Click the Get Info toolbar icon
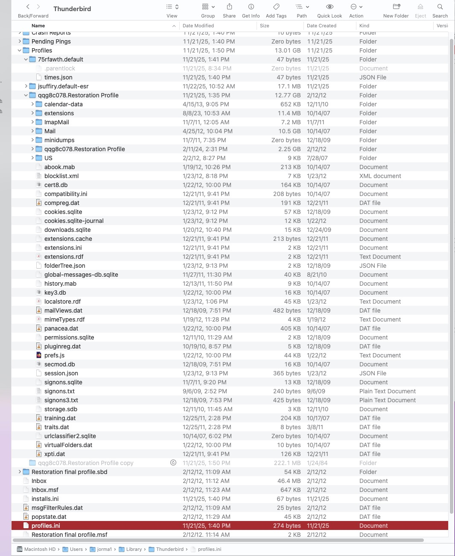455x556 pixels. [251, 7]
